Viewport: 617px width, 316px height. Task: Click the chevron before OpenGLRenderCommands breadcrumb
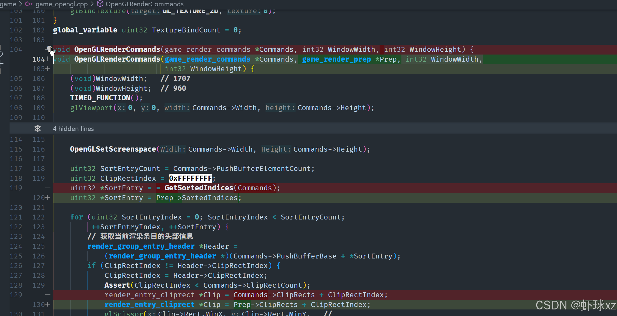pos(92,4)
